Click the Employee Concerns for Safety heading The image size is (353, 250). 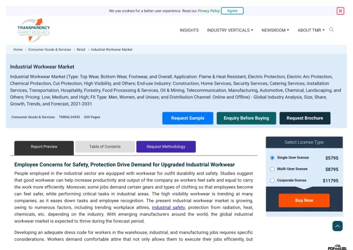125,164
